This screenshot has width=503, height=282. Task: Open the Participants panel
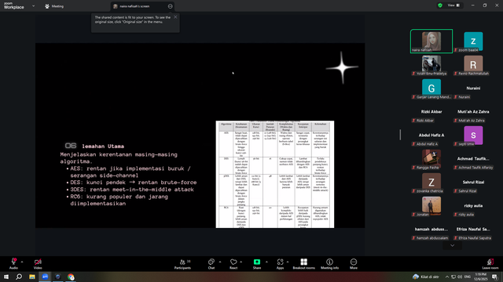[x=182, y=263]
